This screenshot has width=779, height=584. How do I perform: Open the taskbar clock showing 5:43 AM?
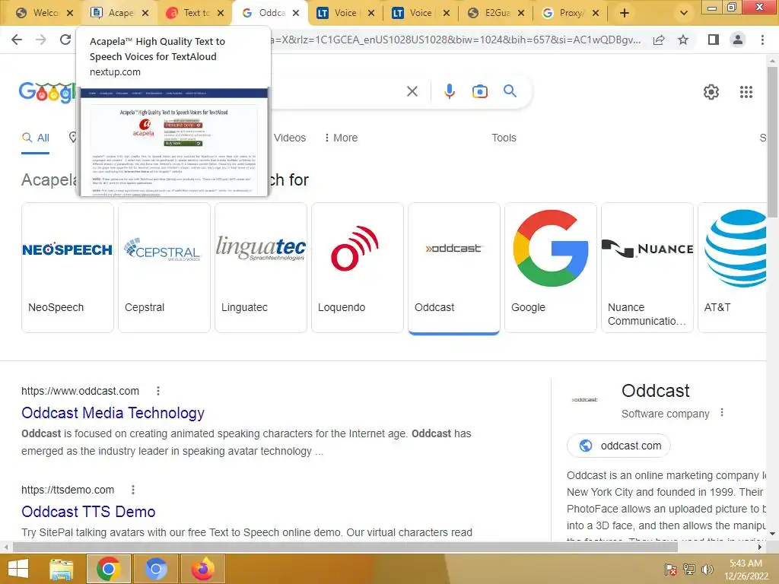tap(746, 570)
